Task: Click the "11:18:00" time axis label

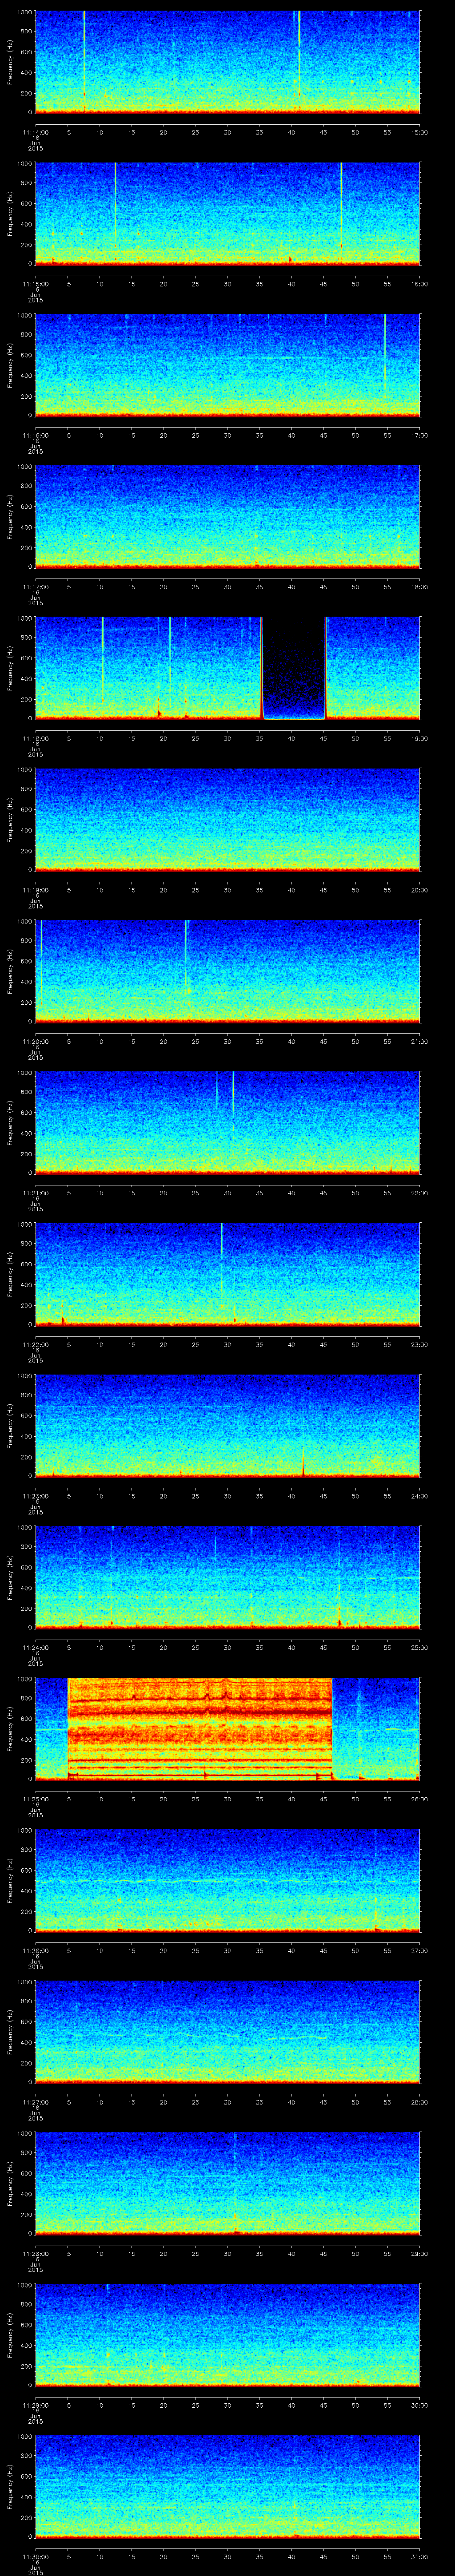Action: 35,738
